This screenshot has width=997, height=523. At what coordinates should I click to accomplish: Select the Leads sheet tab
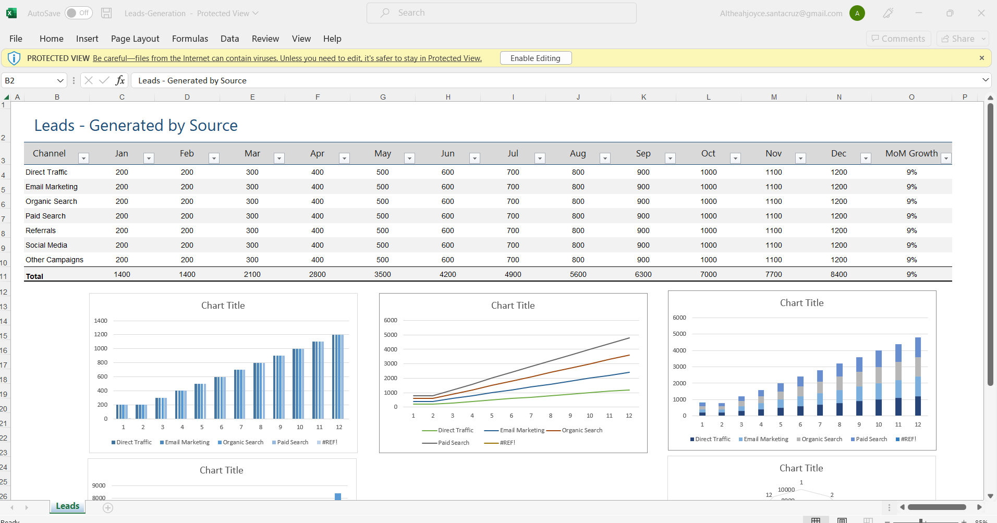[x=67, y=506]
